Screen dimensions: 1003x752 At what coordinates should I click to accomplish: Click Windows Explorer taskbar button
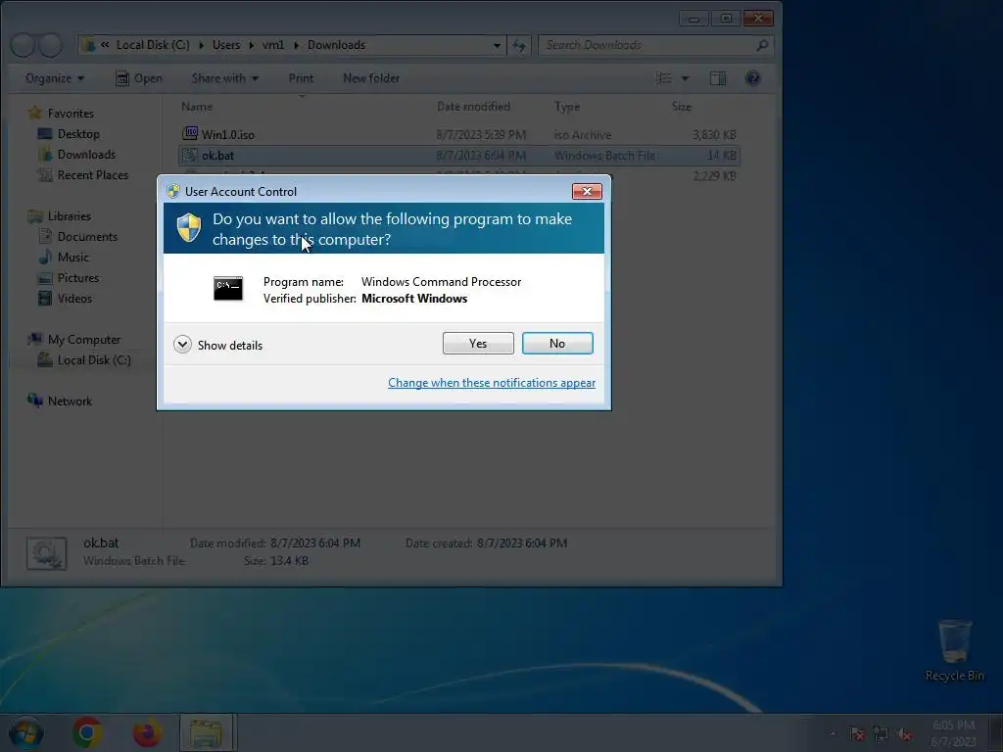[206, 732]
